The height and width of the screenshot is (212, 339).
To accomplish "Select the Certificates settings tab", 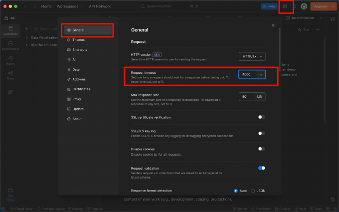I will coord(88,89).
